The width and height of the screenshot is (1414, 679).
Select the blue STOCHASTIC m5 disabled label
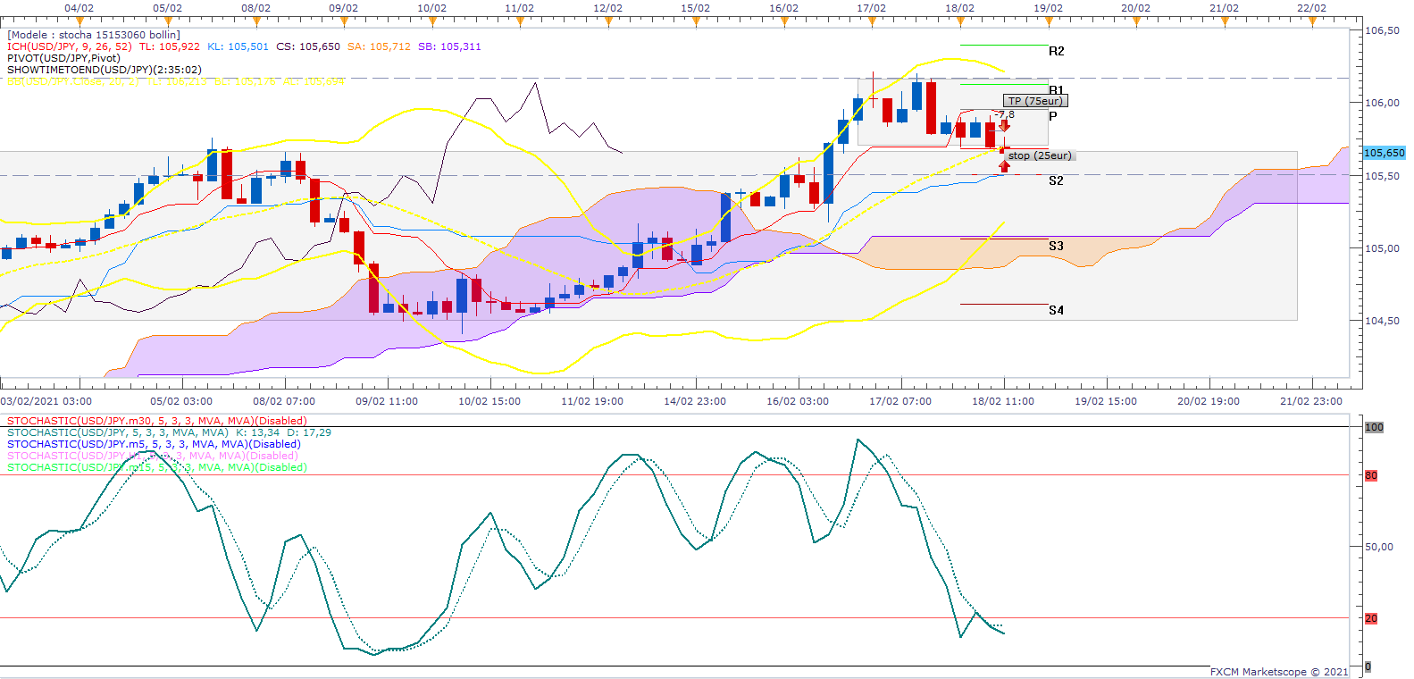pyautogui.click(x=154, y=444)
